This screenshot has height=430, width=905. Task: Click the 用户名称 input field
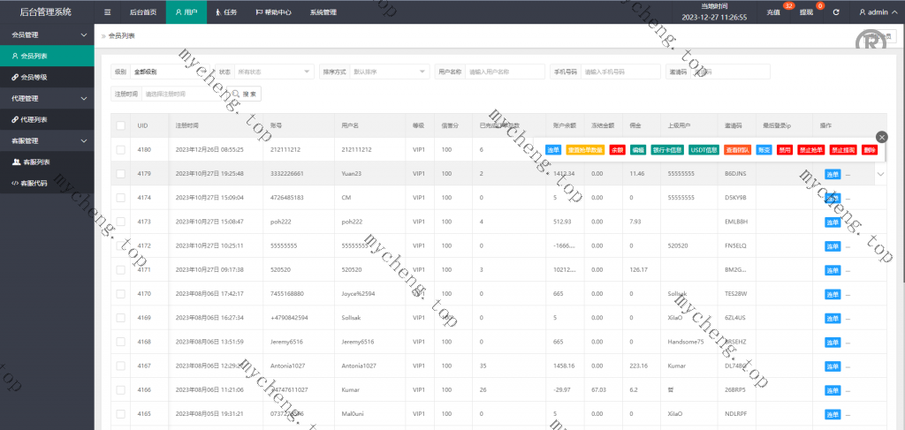coord(501,72)
